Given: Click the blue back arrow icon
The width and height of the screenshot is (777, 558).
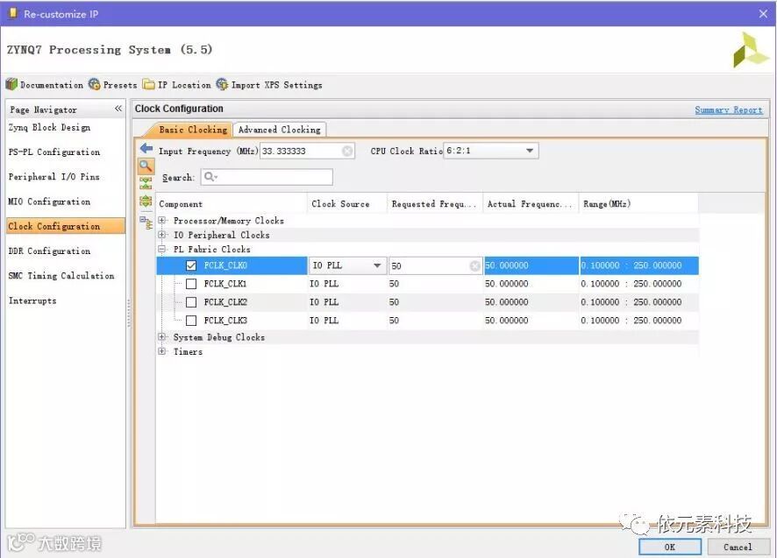Looking at the screenshot, I should pyautogui.click(x=146, y=148).
